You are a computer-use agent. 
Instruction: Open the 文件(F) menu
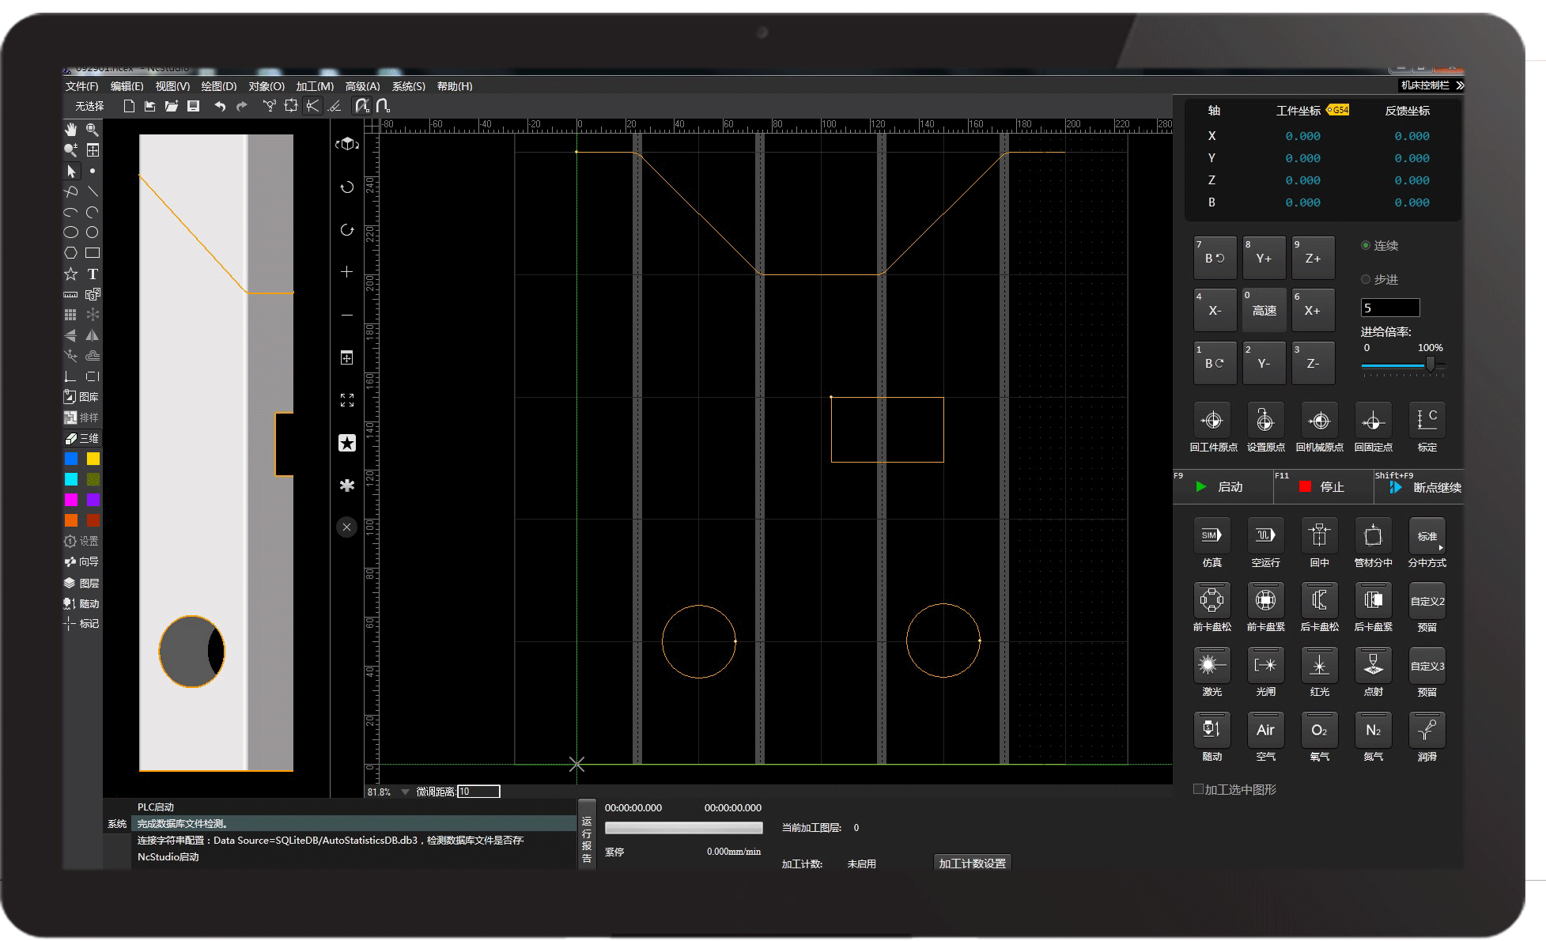pyautogui.click(x=82, y=86)
